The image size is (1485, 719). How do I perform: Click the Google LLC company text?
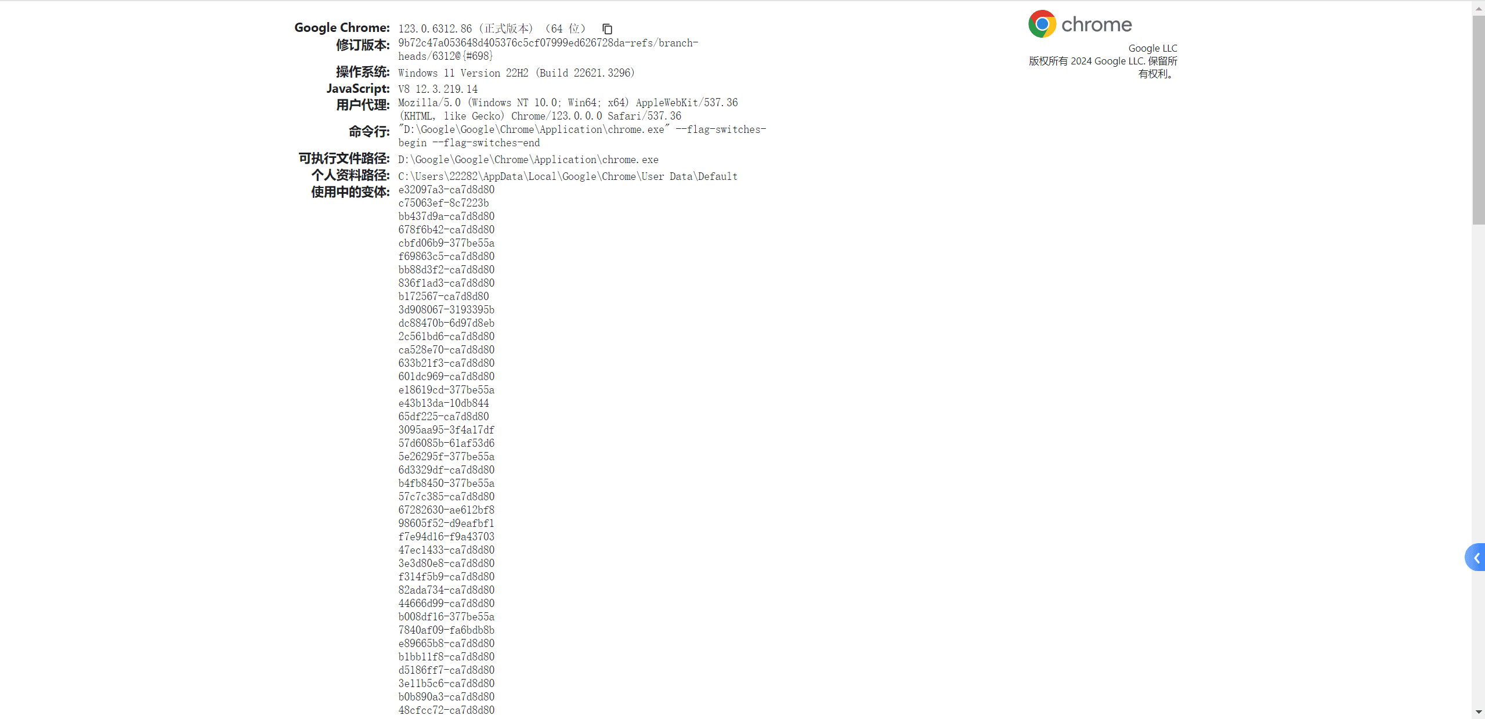click(x=1152, y=48)
